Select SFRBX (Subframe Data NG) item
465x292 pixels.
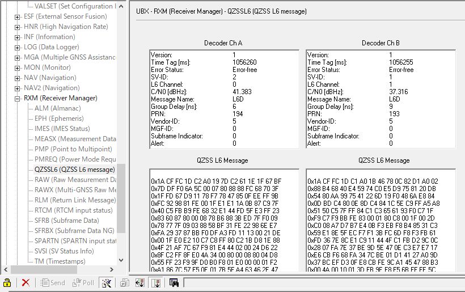tap(75, 231)
